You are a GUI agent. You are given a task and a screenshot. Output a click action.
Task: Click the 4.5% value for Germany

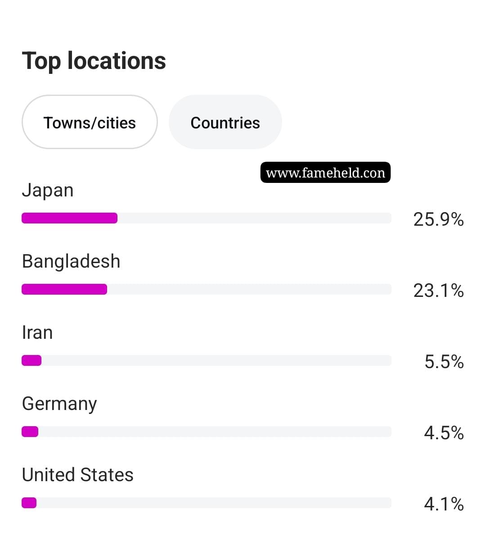tap(444, 433)
